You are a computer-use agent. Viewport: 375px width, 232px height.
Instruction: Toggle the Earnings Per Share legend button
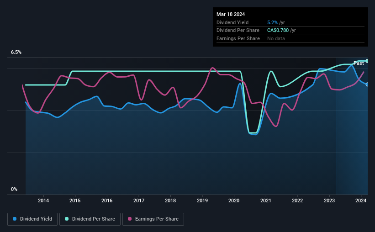tap(153, 219)
